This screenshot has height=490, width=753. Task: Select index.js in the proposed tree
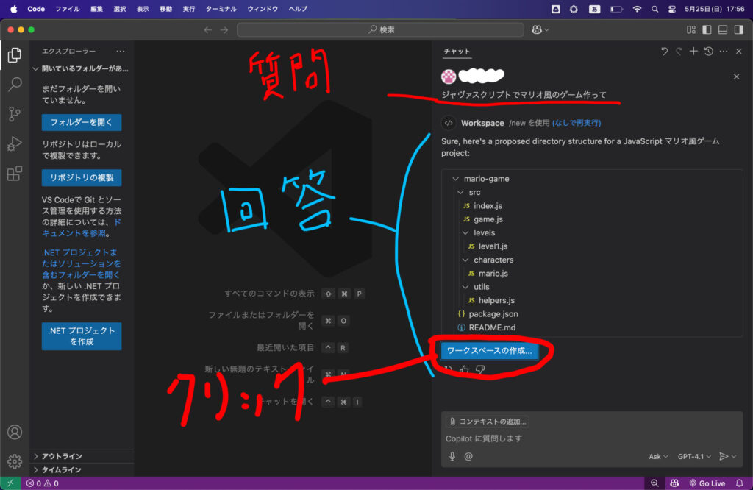pos(482,205)
